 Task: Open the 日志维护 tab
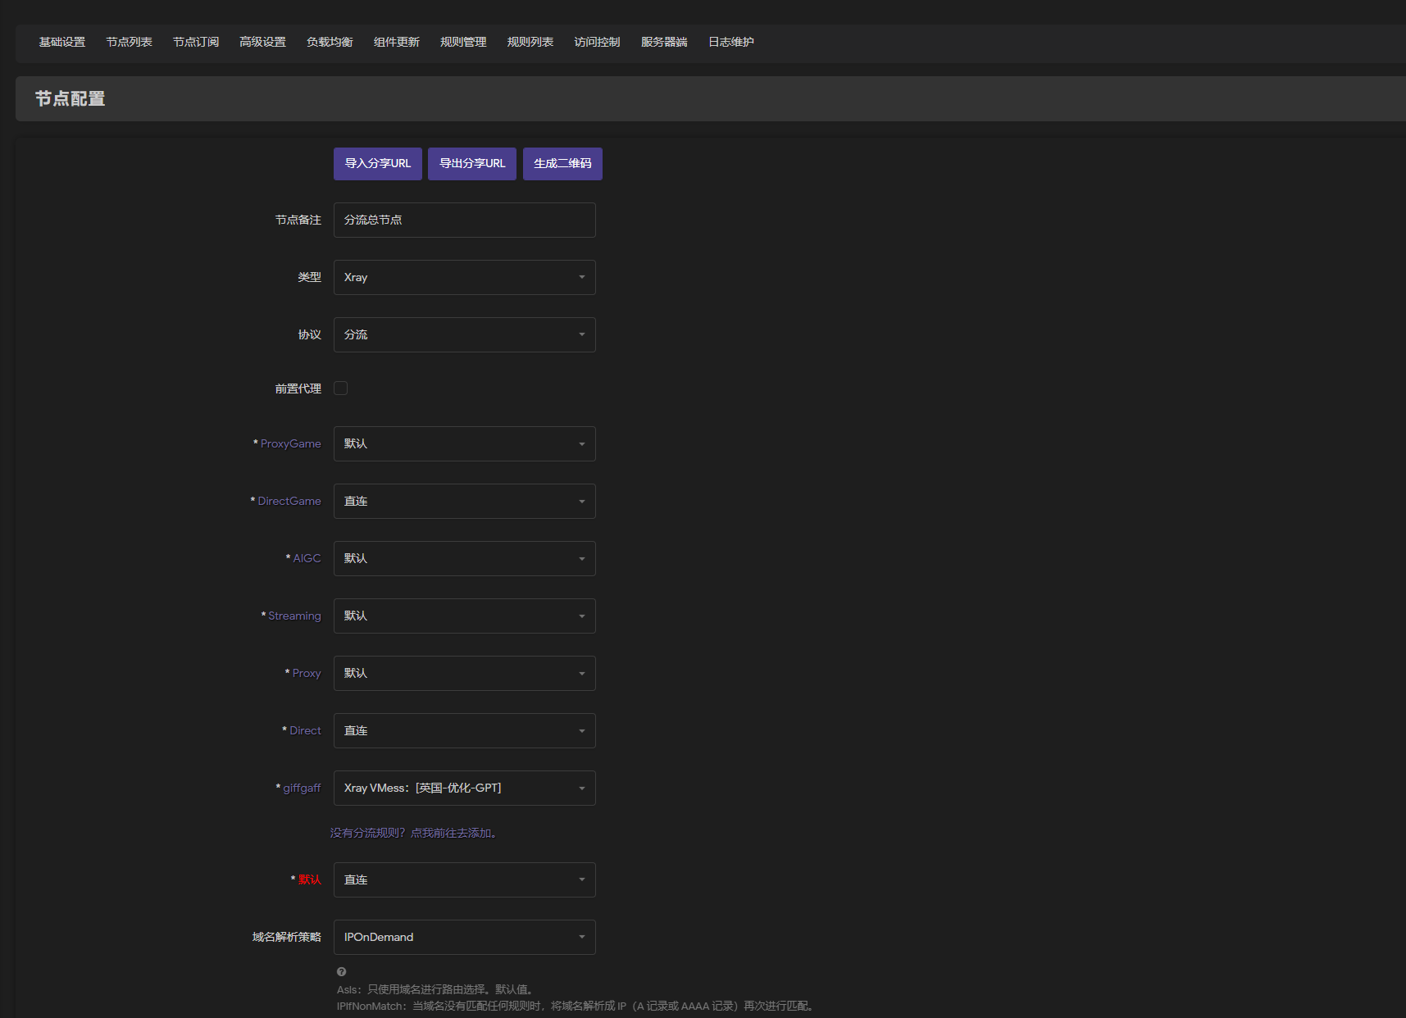tap(730, 43)
